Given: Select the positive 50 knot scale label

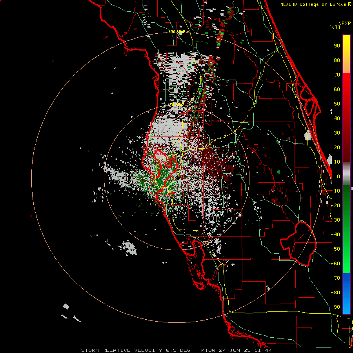Looking at the screenshot, I should click(337, 104).
